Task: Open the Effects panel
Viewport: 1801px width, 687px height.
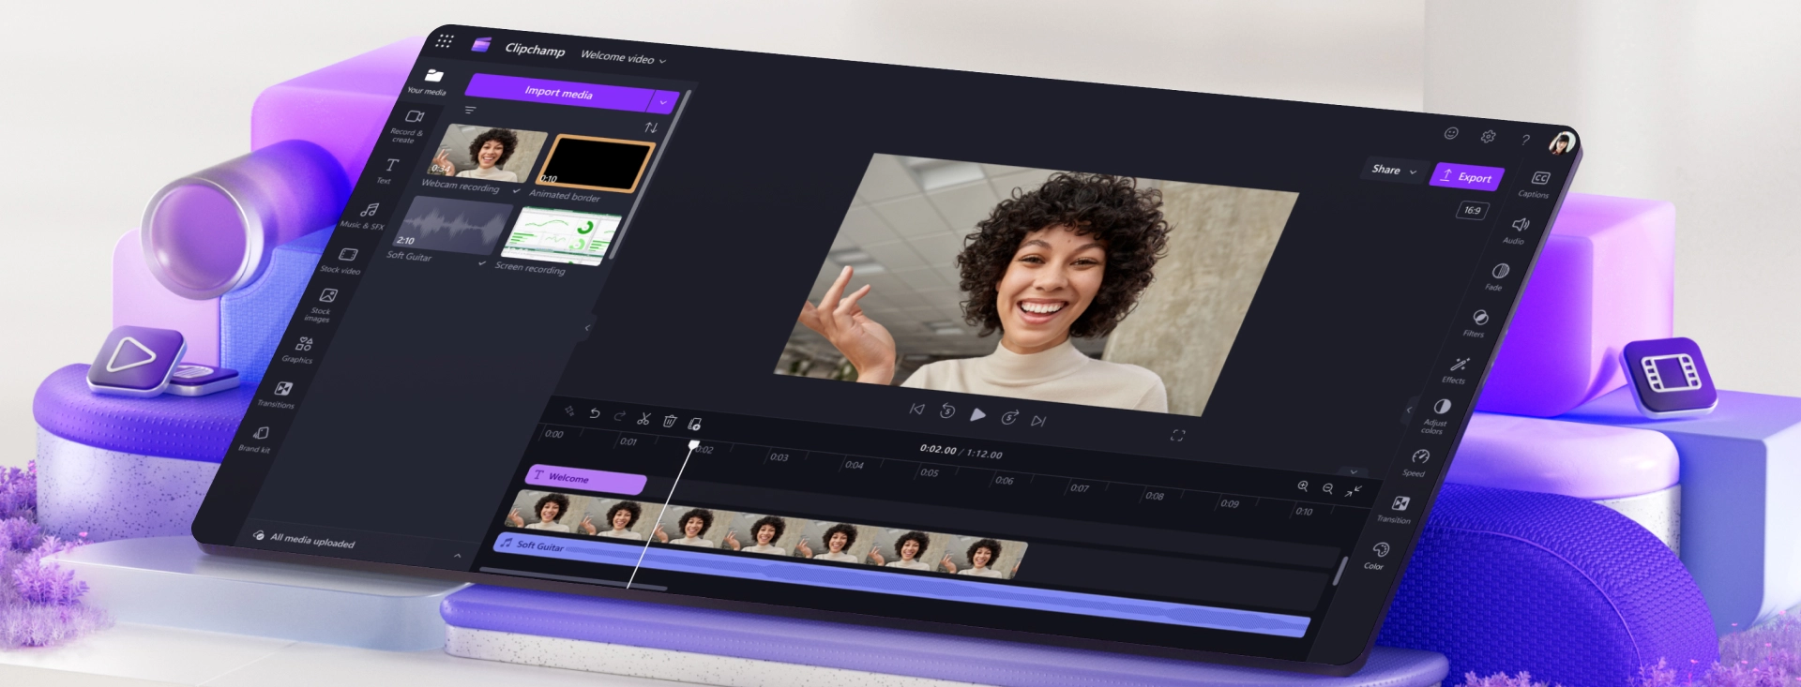Action: (x=1457, y=369)
